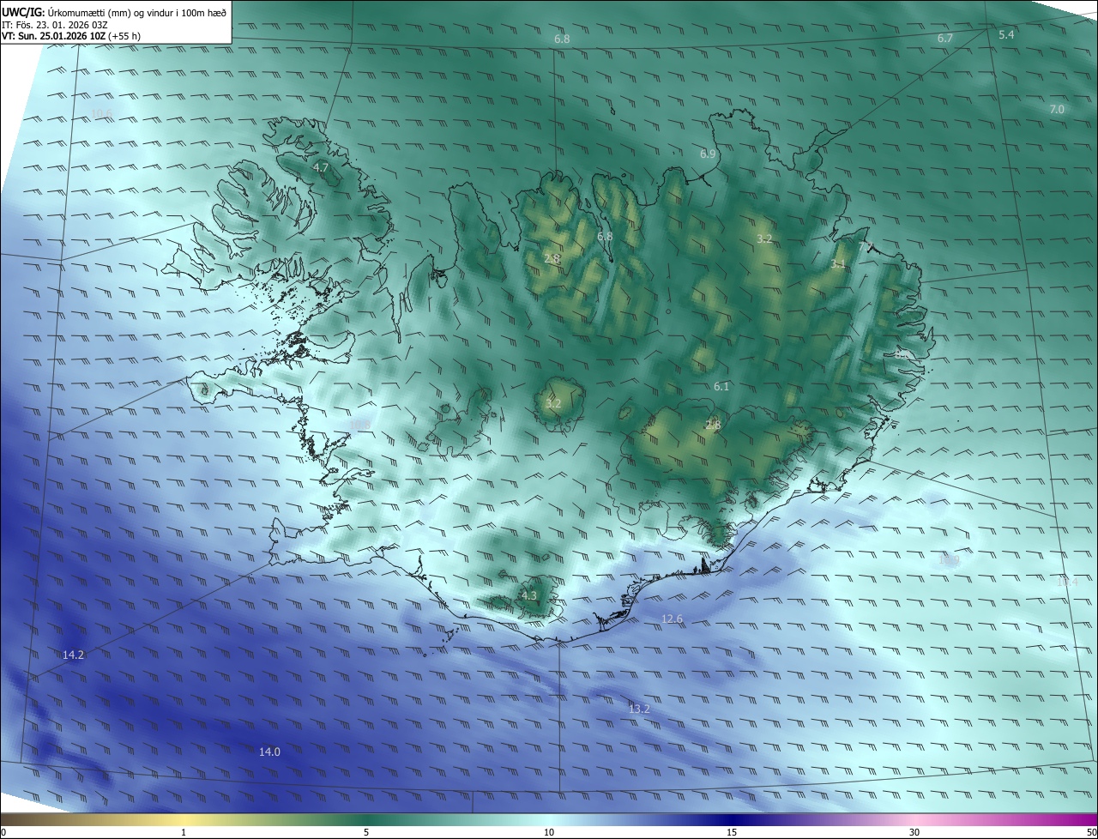Image resolution: width=1098 pixels, height=839 pixels.
Task: Click the 7.0 value label
Action: [x=1057, y=109]
